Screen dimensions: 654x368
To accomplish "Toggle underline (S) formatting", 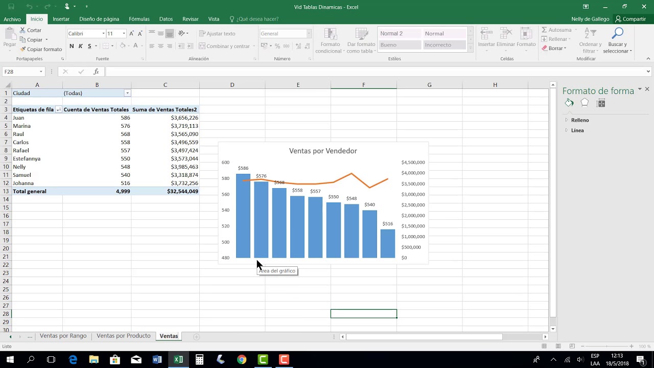I will point(89,46).
